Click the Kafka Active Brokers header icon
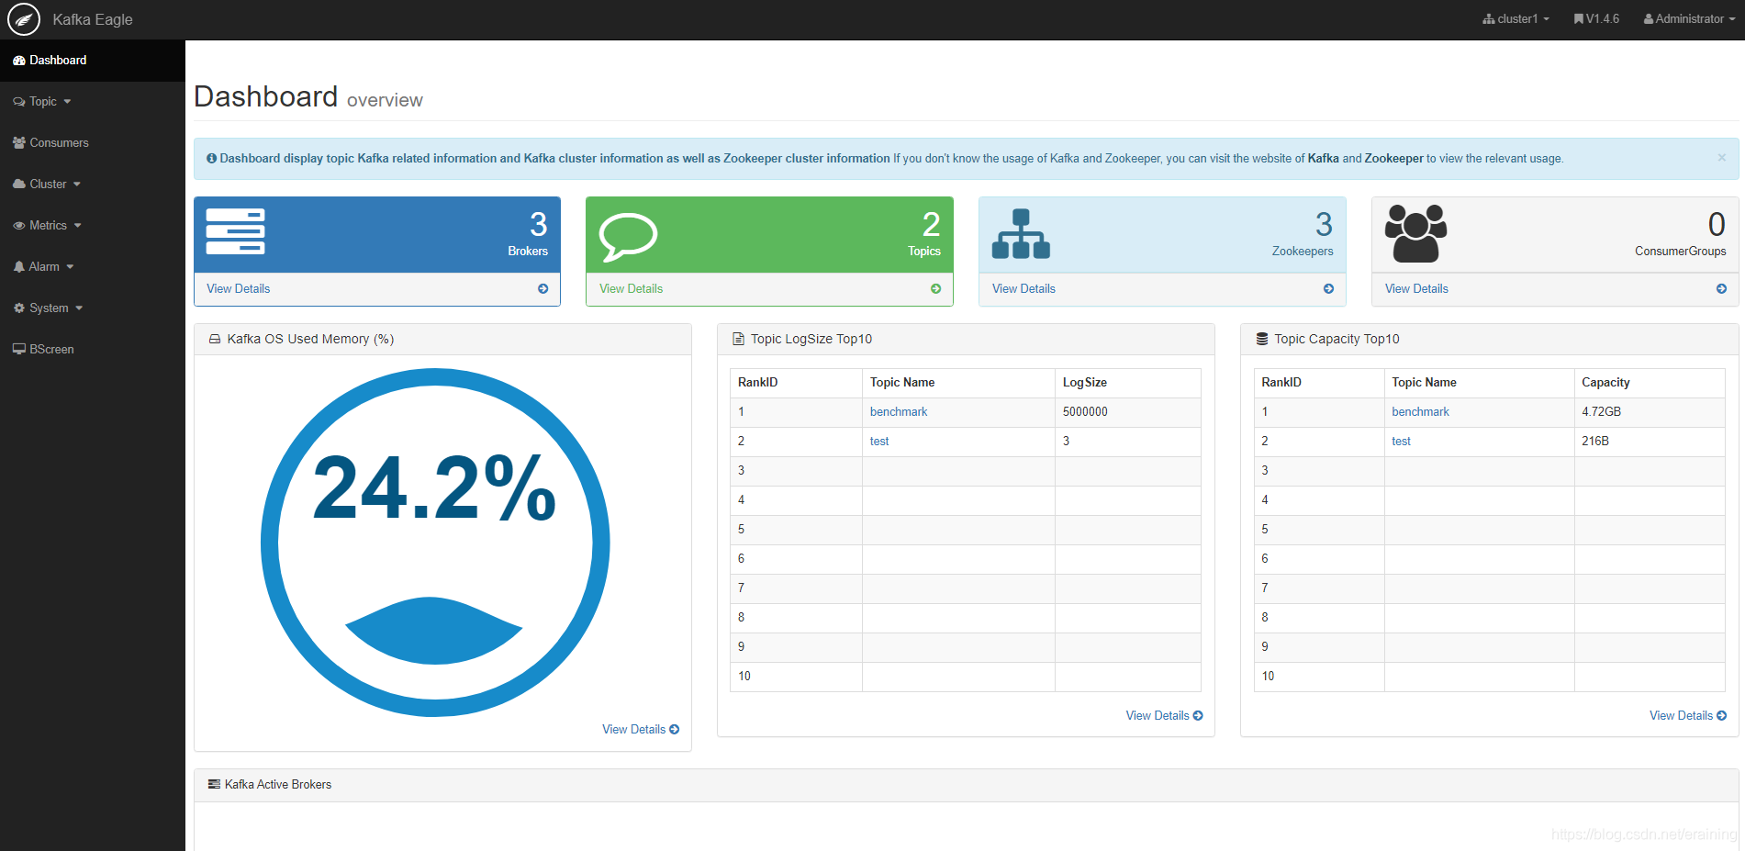Viewport: 1745px width, 851px height. 214,785
